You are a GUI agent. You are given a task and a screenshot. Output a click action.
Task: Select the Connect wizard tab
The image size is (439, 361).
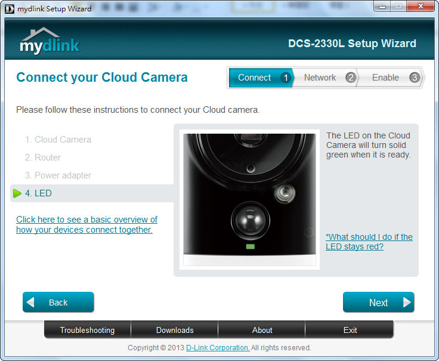coord(254,78)
